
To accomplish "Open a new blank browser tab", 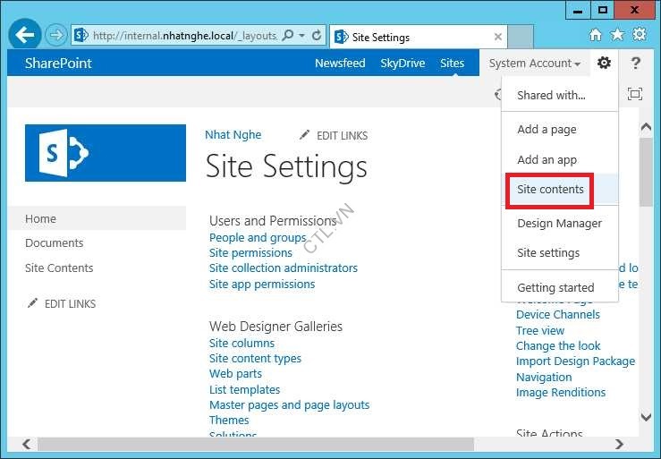I will [x=521, y=37].
